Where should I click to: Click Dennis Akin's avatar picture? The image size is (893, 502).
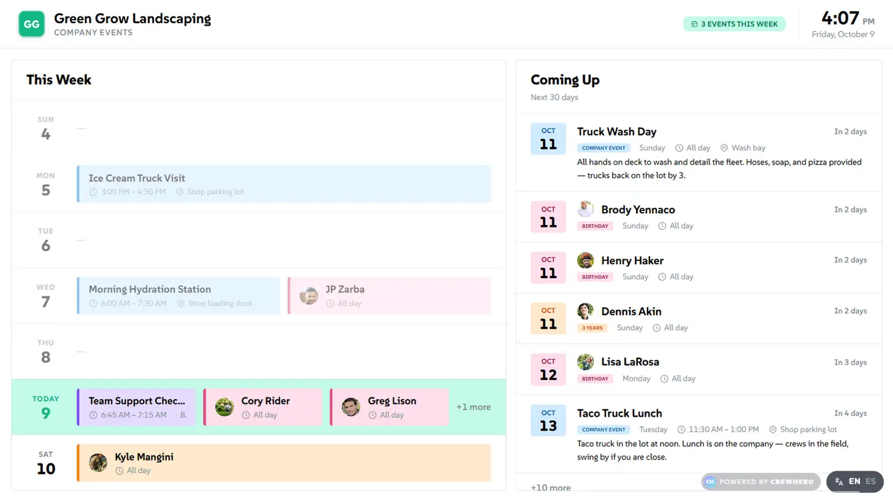(x=586, y=311)
